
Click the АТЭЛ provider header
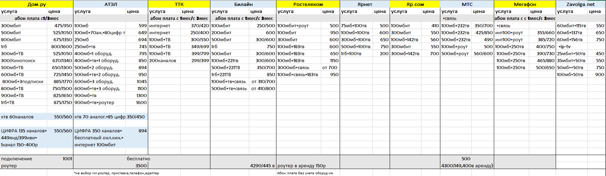click(111, 5)
